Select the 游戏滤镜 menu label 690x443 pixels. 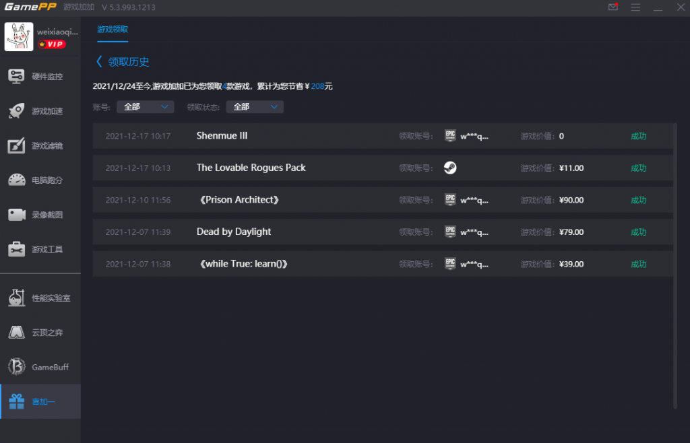pos(47,145)
